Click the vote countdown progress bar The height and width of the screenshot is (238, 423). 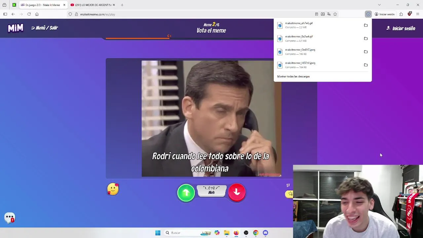tap(189, 38)
